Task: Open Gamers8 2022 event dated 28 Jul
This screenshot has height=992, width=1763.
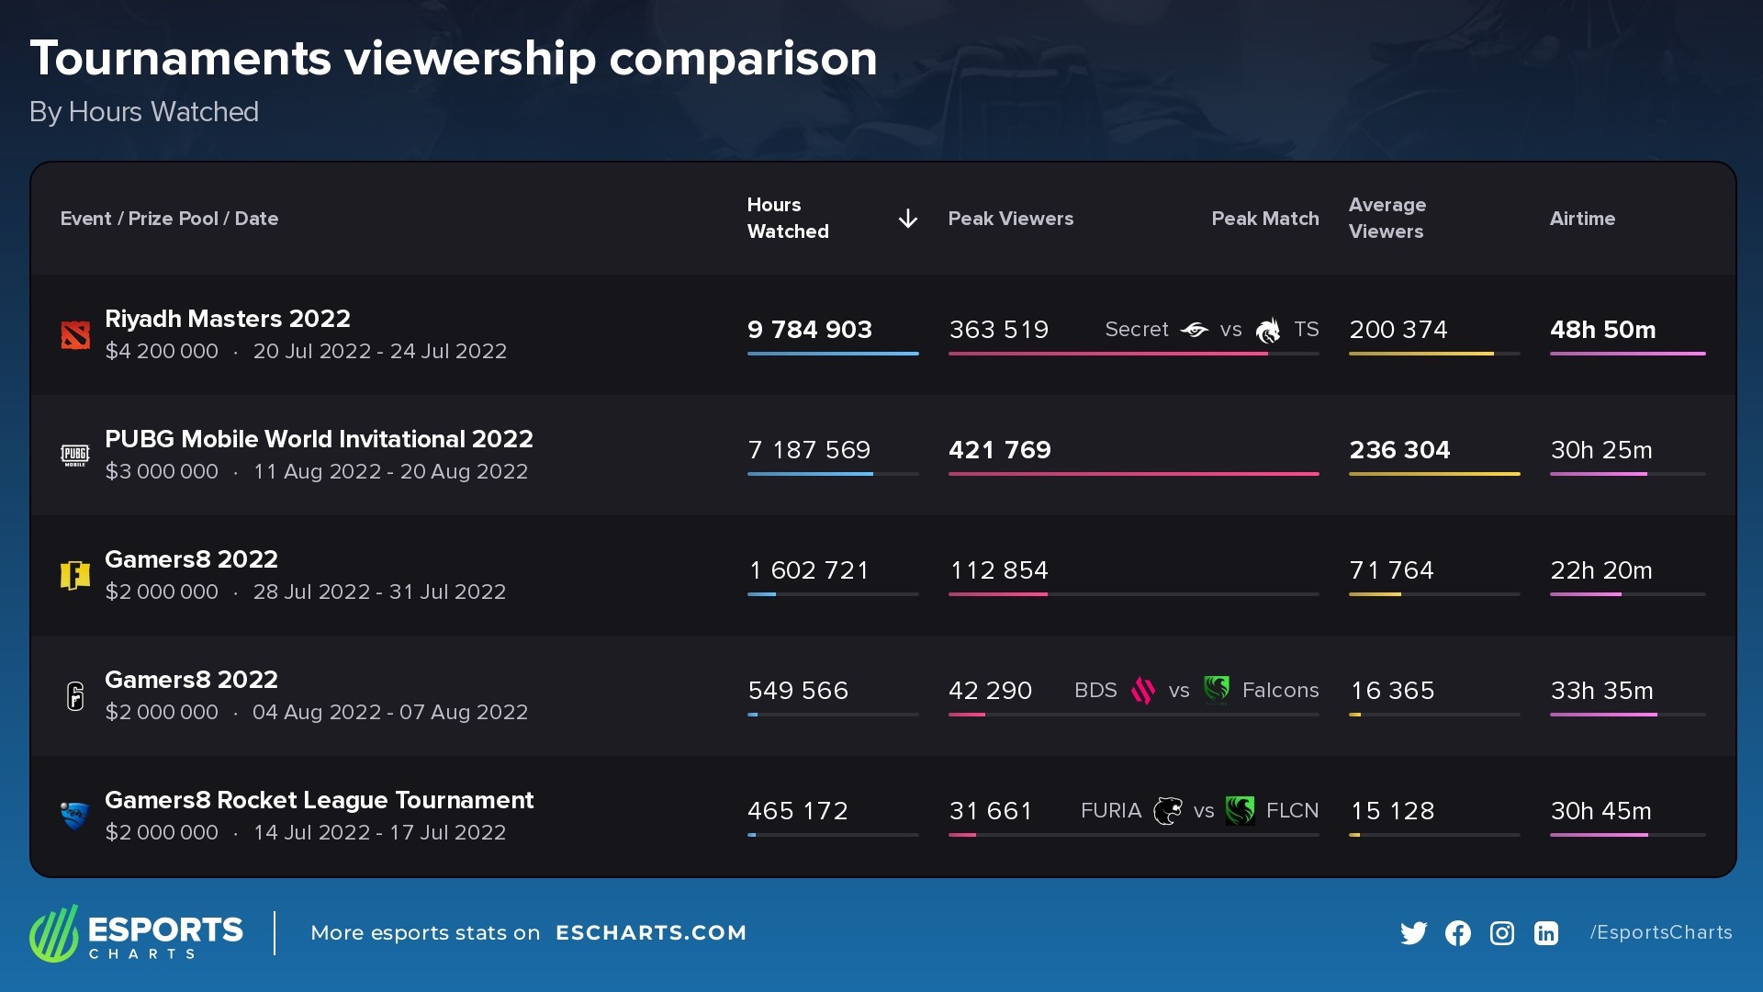Action: coord(191,559)
